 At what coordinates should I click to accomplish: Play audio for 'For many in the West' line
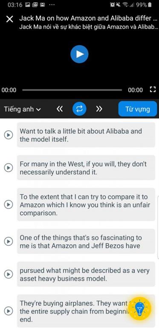[9, 167]
